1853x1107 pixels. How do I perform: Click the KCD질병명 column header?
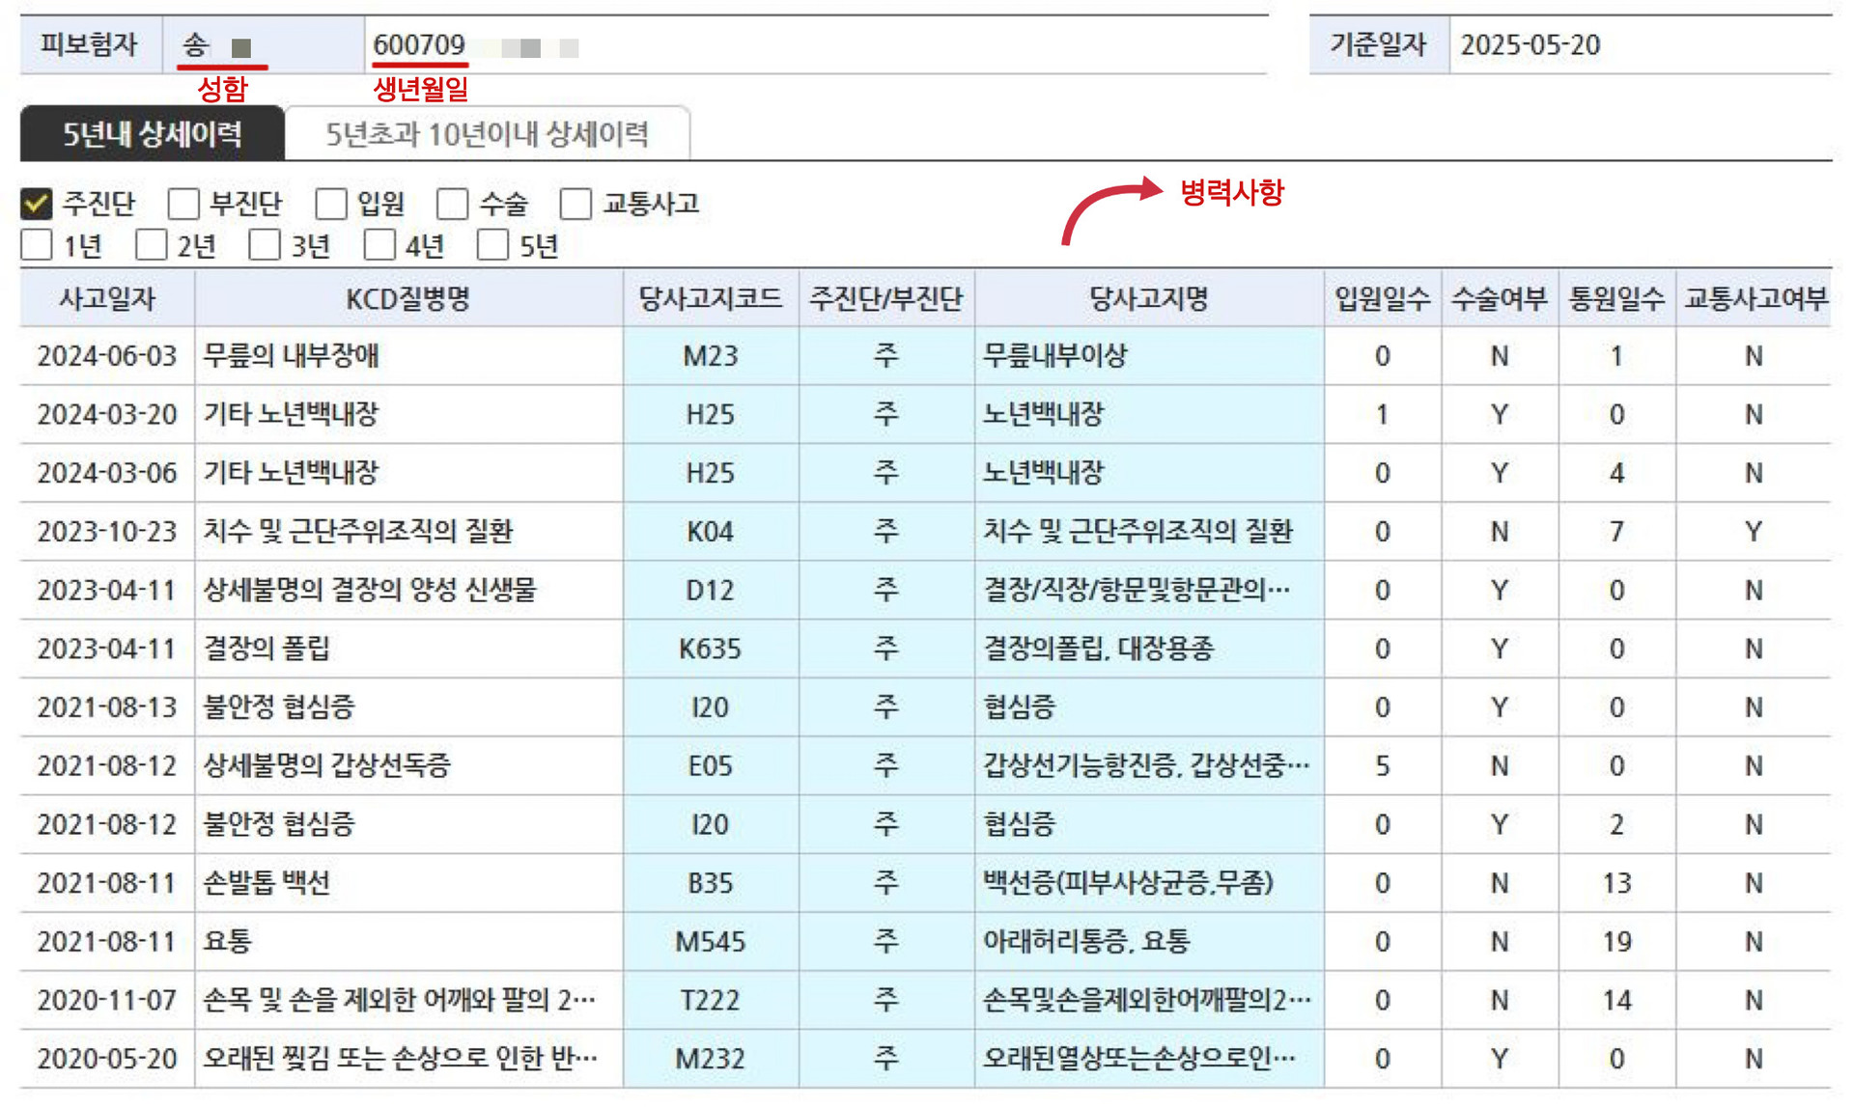(408, 298)
